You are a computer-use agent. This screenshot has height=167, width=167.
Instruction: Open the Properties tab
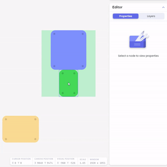tap(126, 16)
